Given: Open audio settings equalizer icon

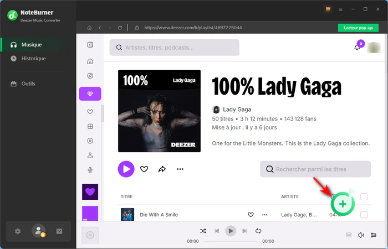Looking at the screenshot, I should 374,235.
